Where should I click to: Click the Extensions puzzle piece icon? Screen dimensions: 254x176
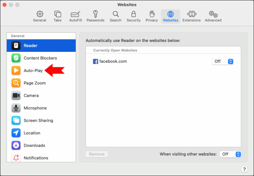(192, 14)
